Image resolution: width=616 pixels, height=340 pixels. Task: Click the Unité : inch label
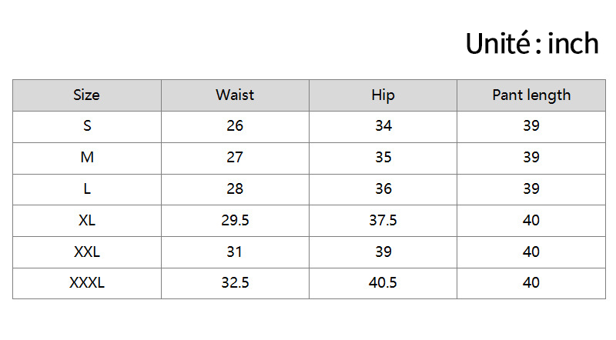[532, 43]
